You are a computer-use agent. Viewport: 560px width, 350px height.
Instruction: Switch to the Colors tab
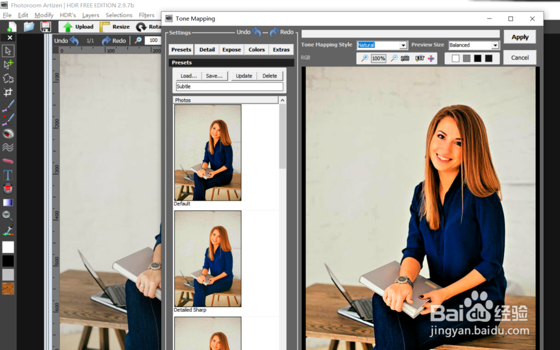point(256,50)
